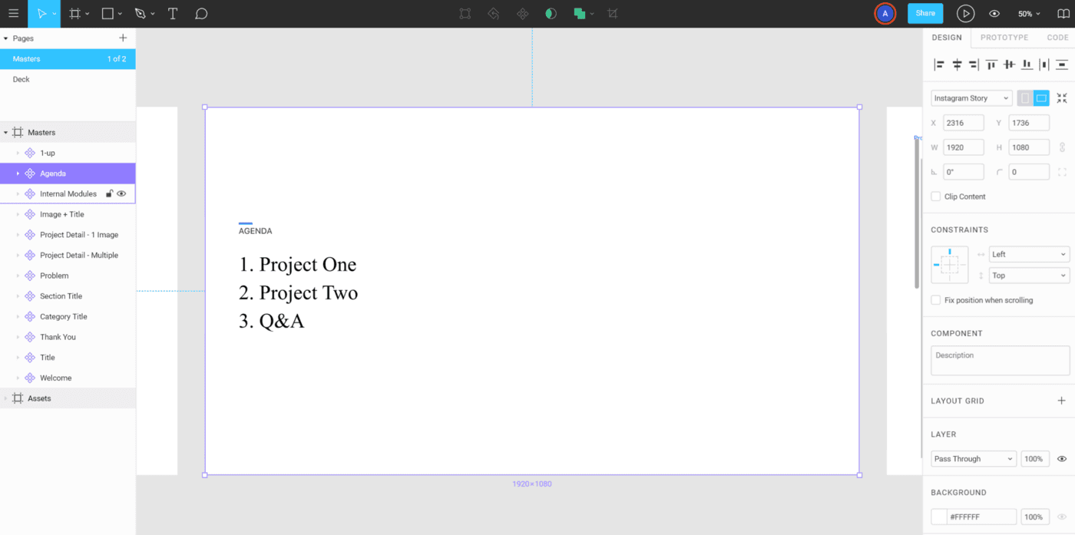
Task: Open the hamburger main menu
Action: coord(14,14)
